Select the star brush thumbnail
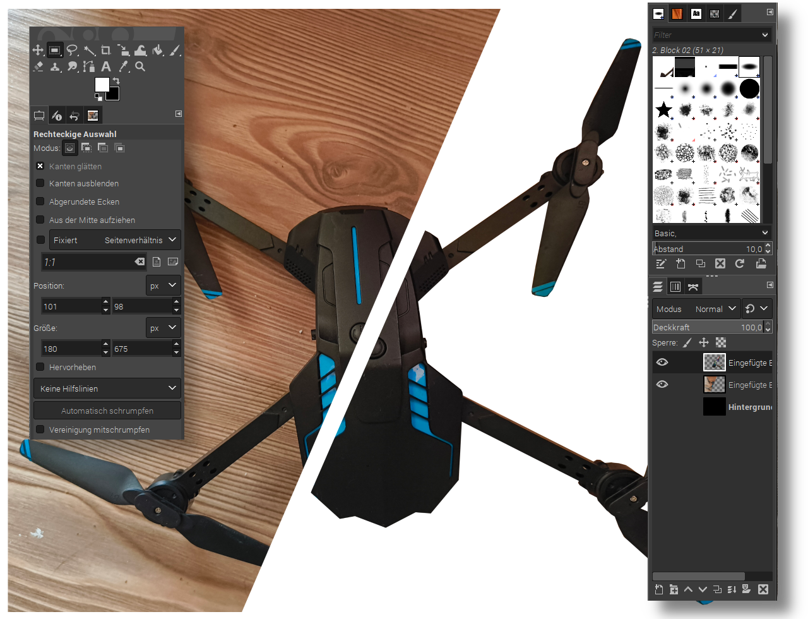Image resolution: width=808 pixels, height=619 pixels. [x=663, y=110]
